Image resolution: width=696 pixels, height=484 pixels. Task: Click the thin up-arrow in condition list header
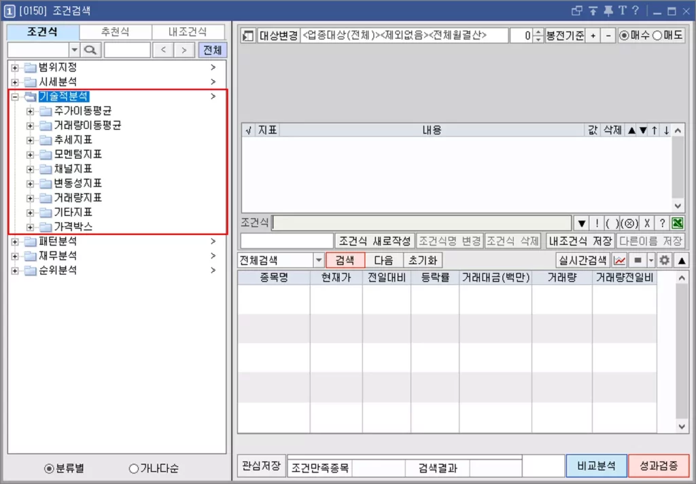click(x=655, y=130)
